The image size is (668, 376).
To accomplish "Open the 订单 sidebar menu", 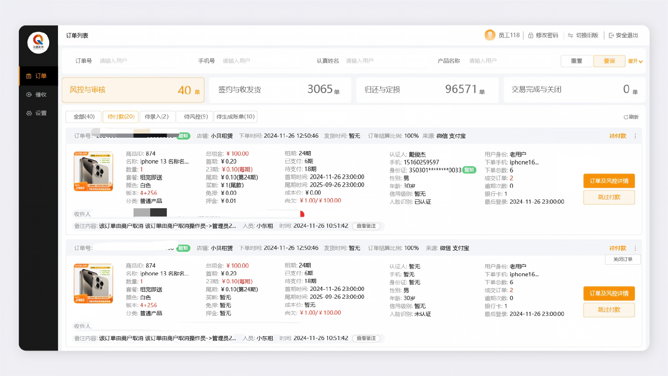I will [x=38, y=76].
